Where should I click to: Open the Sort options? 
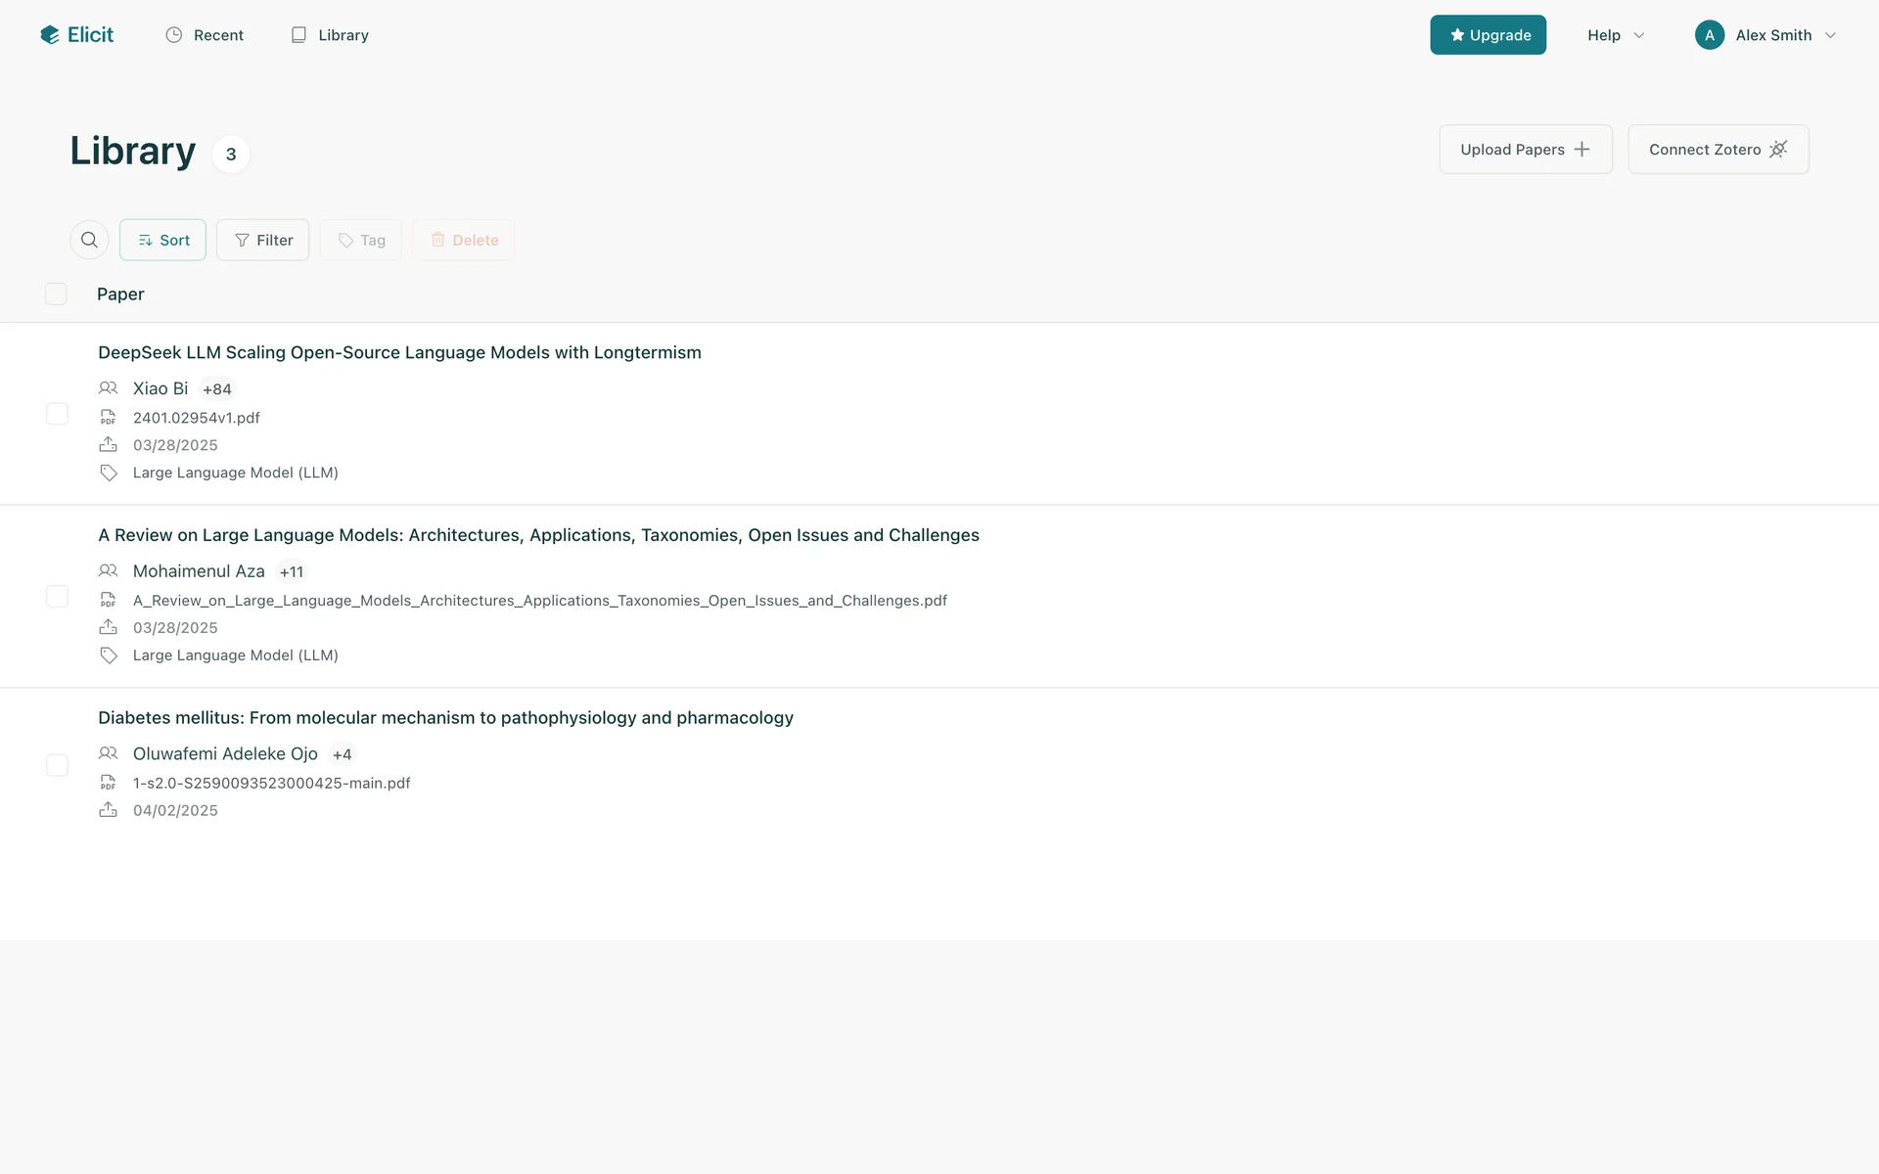[162, 240]
